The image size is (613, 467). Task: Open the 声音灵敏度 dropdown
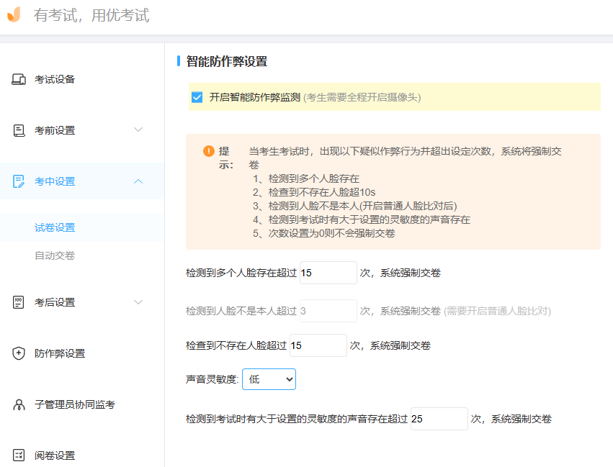[269, 379]
